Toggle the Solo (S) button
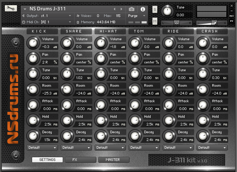The height and width of the screenshot is (172, 237). [155, 9]
